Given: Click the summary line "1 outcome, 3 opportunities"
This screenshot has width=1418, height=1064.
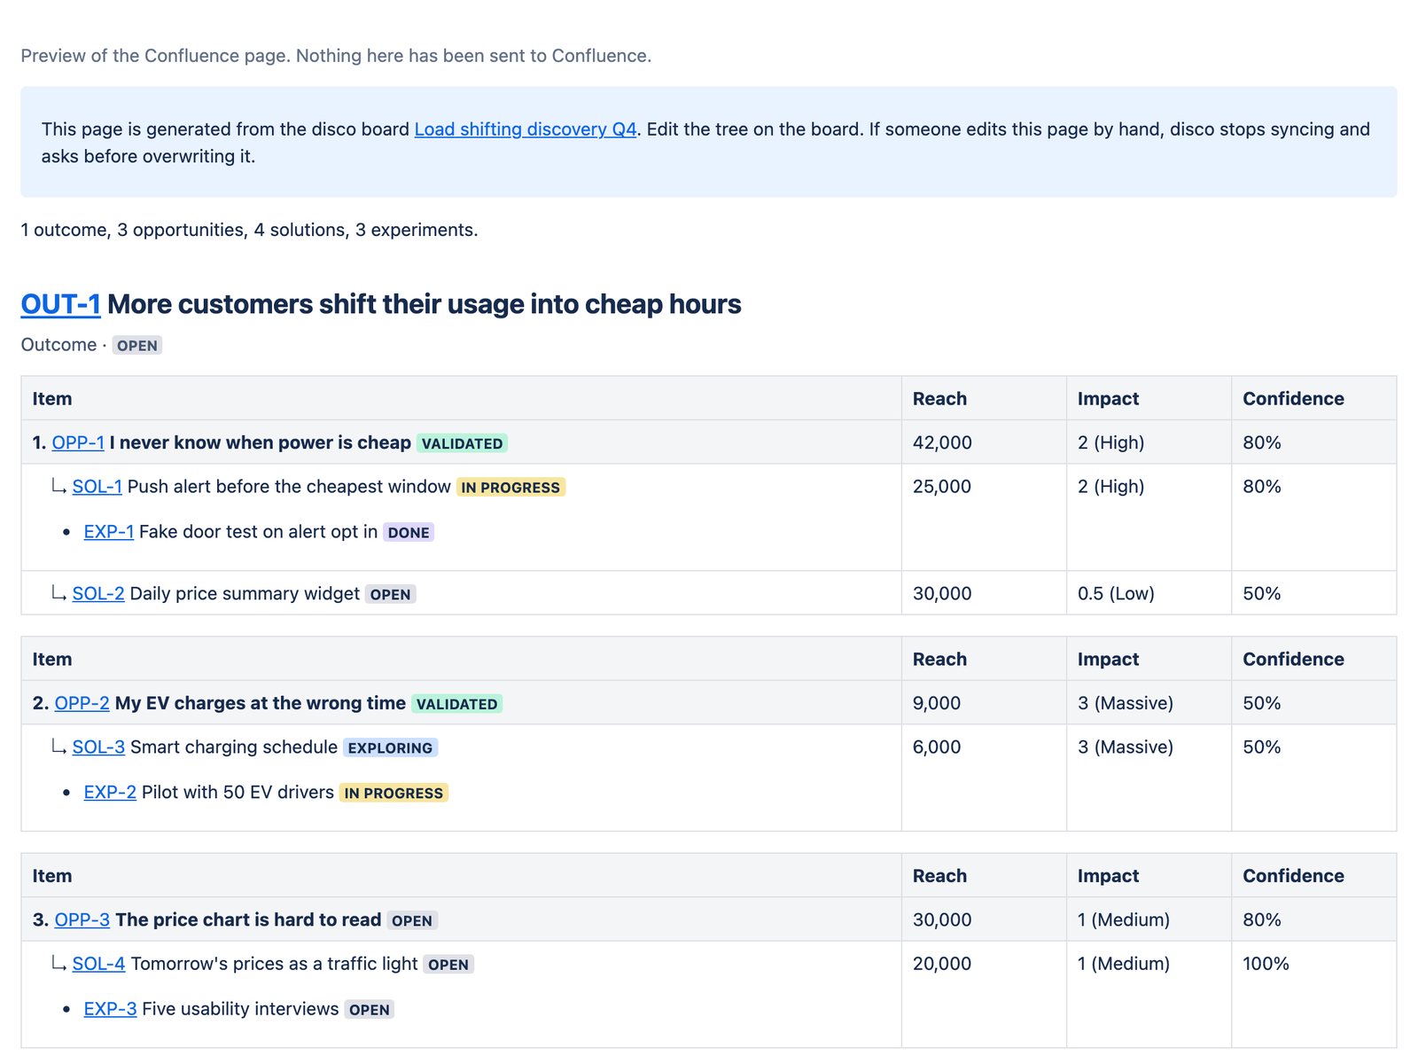Looking at the screenshot, I should pos(249,231).
